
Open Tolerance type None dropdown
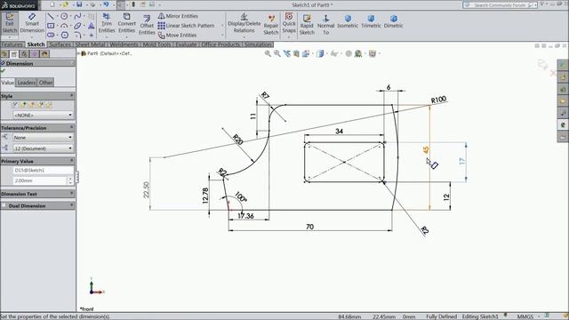tap(43, 138)
